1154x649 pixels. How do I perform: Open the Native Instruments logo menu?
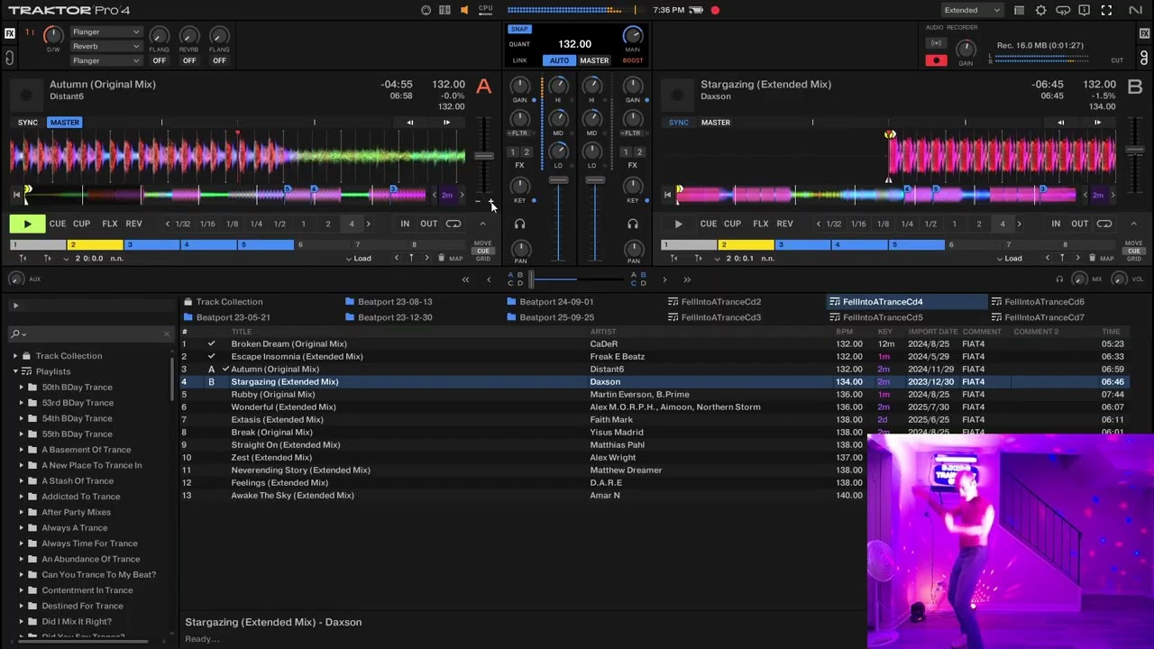click(1135, 10)
